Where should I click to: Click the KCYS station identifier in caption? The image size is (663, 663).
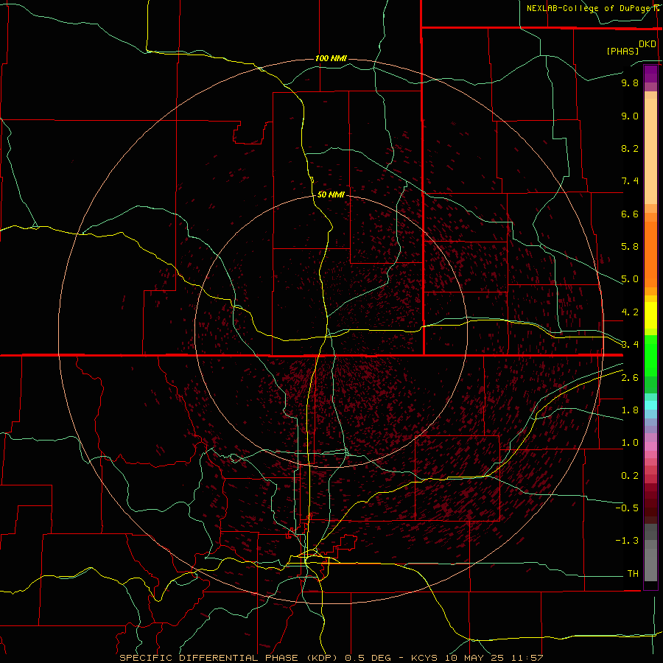(425, 658)
